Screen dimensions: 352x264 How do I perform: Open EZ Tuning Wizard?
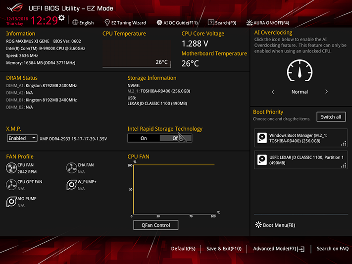[x=125, y=23]
